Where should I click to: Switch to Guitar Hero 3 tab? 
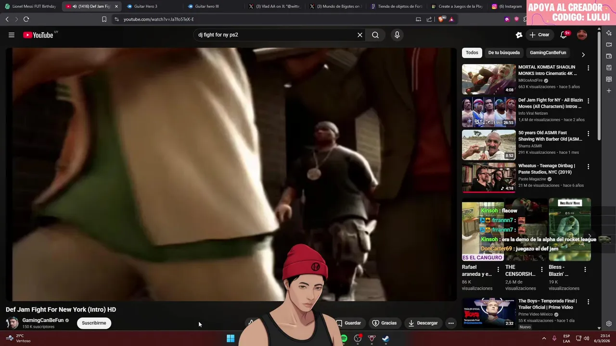(x=152, y=6)
